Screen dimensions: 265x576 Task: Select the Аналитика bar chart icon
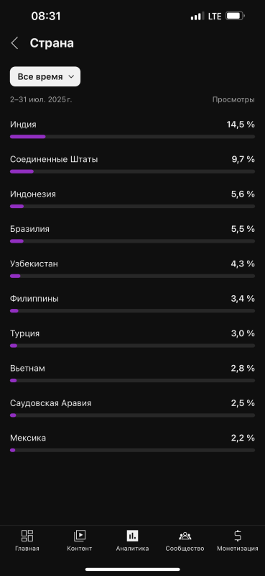point(132,536)
